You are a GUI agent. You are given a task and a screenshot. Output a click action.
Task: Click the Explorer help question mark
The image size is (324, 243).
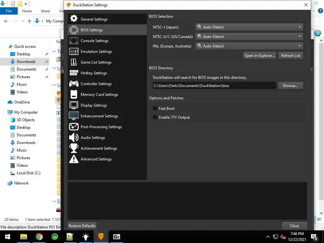point(321,11)
